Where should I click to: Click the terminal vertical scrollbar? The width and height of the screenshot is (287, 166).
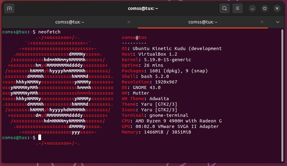[282, 95]
